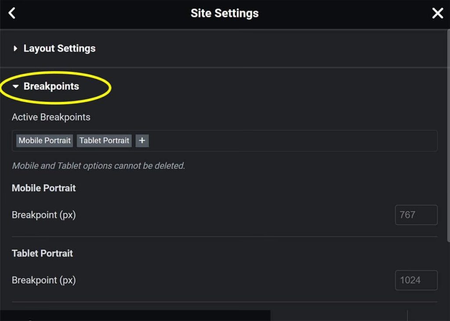Open the Layout Settings section title
The height and width of the screenshot is (321, 450).
coord(59,48)
